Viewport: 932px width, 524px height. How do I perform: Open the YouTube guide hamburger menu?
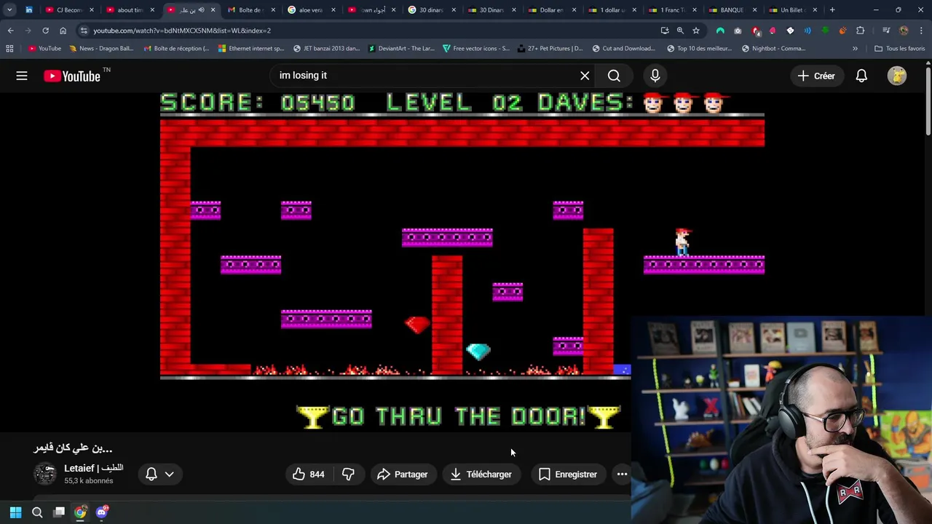pyautogui.click(x=22, y=76)
